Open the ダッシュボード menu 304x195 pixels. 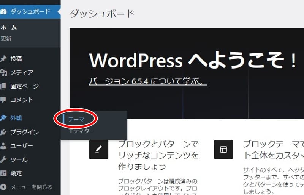pyautogui.click(x=30, y=12)
